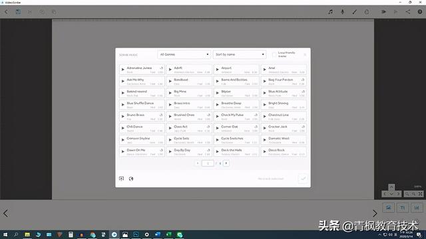Viewport: 426px width, 239px height.
Task: Play the Cracker Jack track preview
Action: [x=265, y=128]
